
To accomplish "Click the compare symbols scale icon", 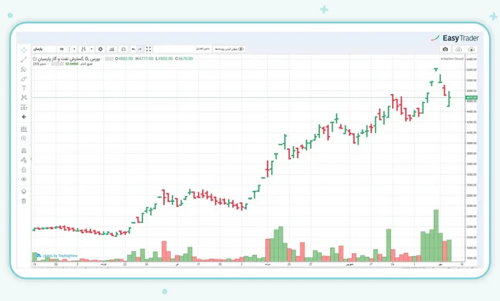I will (124, 49).
